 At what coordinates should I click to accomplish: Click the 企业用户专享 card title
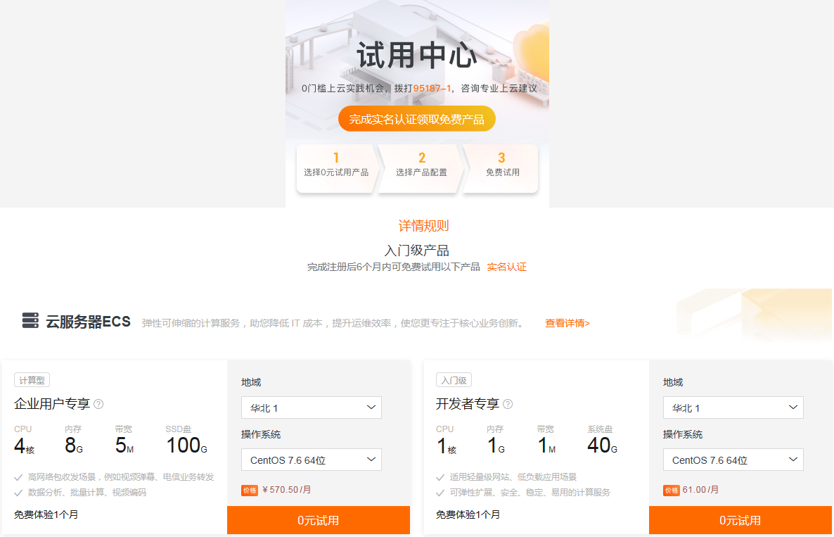[52, 404]
